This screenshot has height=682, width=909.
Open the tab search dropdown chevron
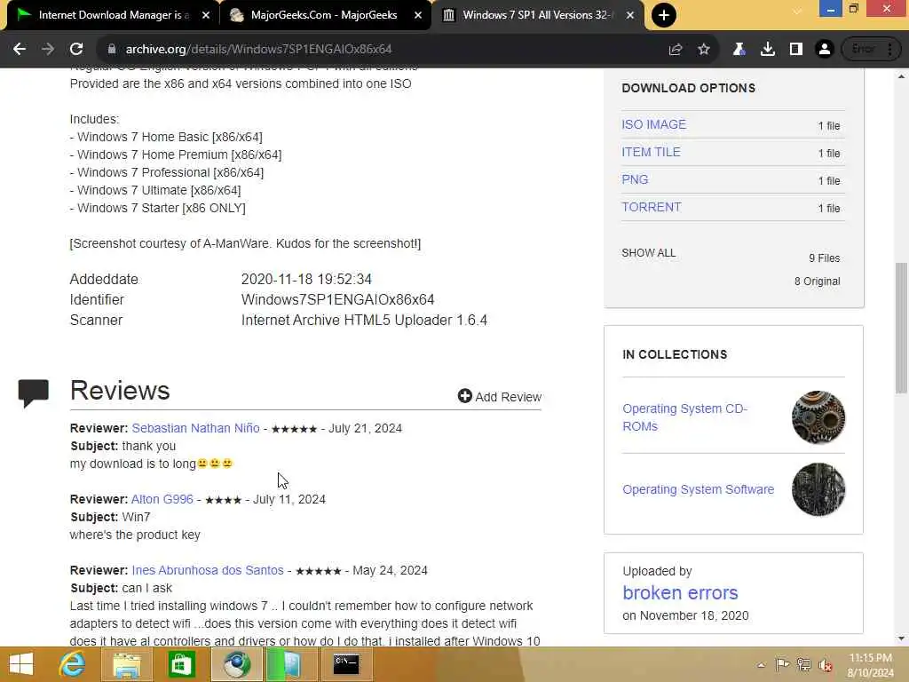coord(798,11)
